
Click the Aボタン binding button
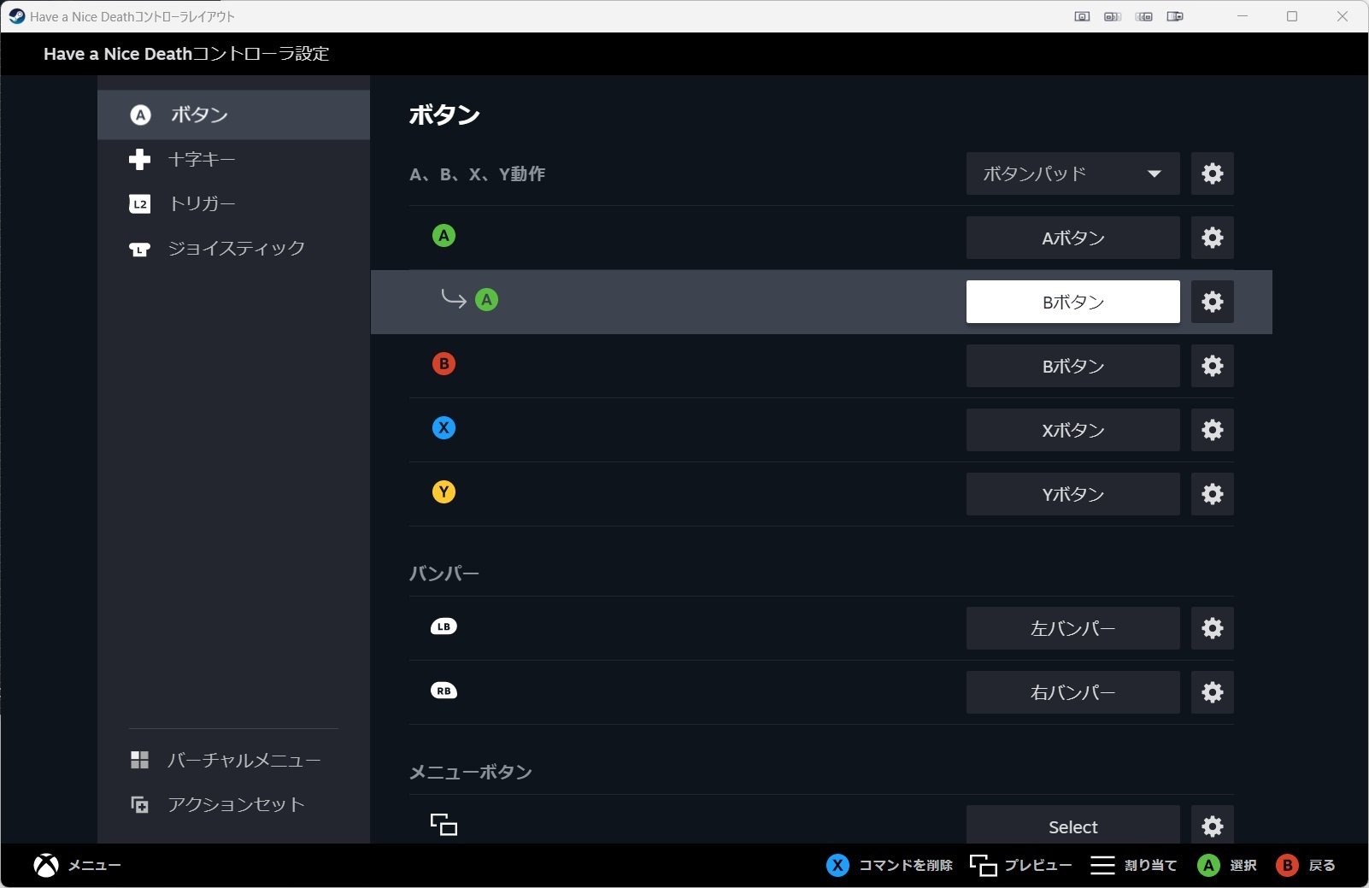pos(1072,238)
